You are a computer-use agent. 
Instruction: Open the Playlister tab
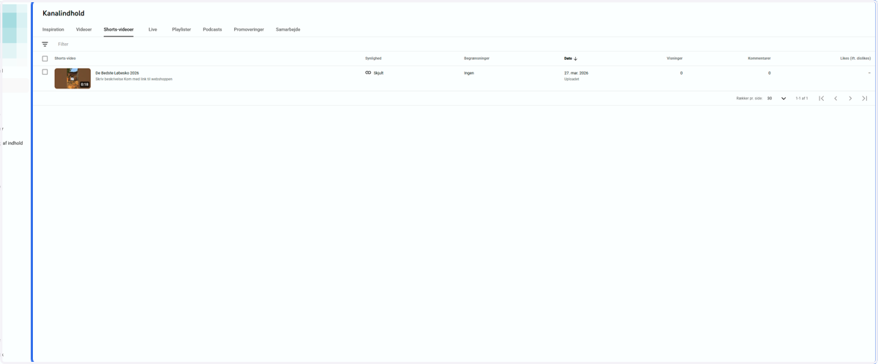(181, 29)
